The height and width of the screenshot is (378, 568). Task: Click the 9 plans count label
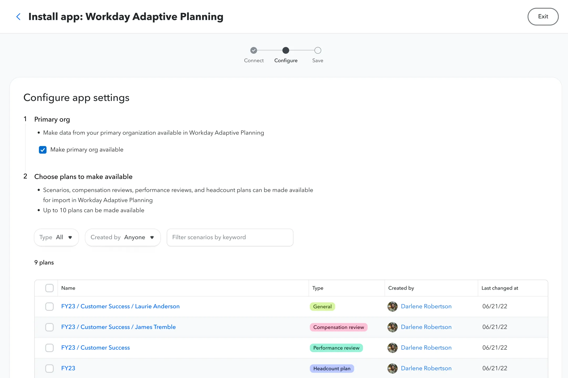[44, 262]
